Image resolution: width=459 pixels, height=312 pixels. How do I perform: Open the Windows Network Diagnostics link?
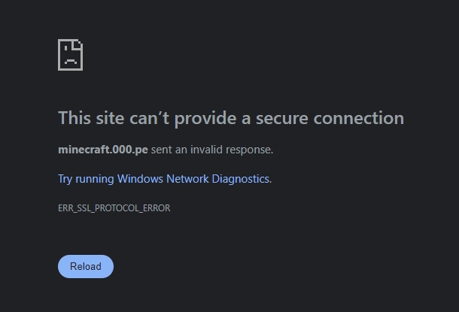click(x=163, y=179)
